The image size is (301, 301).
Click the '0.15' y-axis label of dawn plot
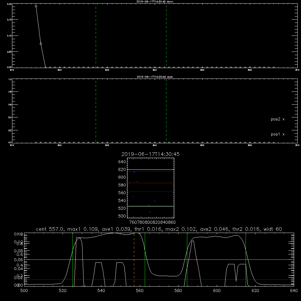point(9,20)
